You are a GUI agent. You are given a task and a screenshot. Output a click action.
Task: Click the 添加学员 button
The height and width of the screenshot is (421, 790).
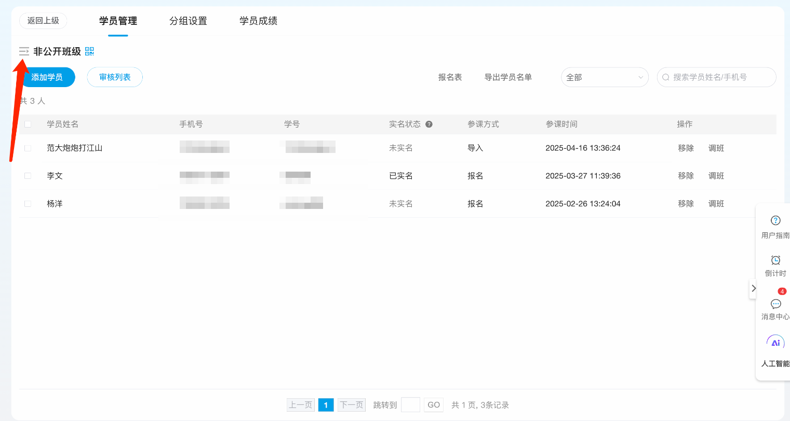pyautogui.click(x=47, y=77)
